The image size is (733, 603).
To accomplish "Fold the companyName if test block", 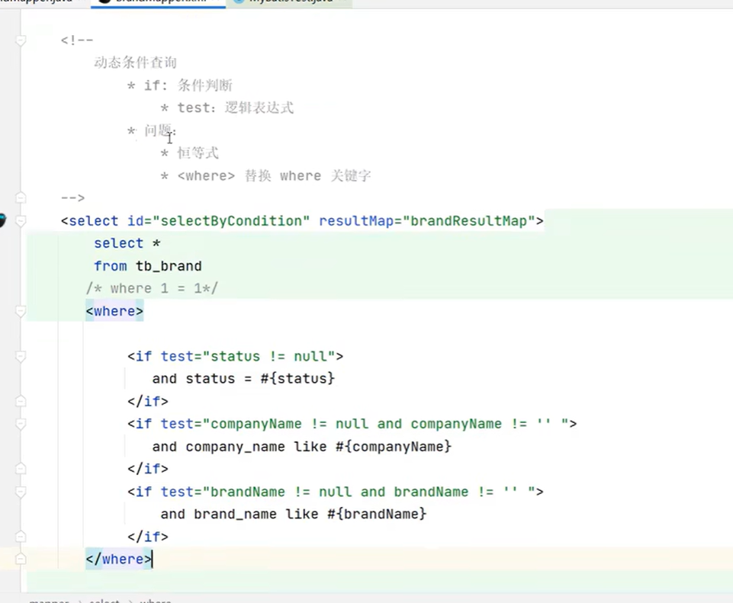I will 21,424.
